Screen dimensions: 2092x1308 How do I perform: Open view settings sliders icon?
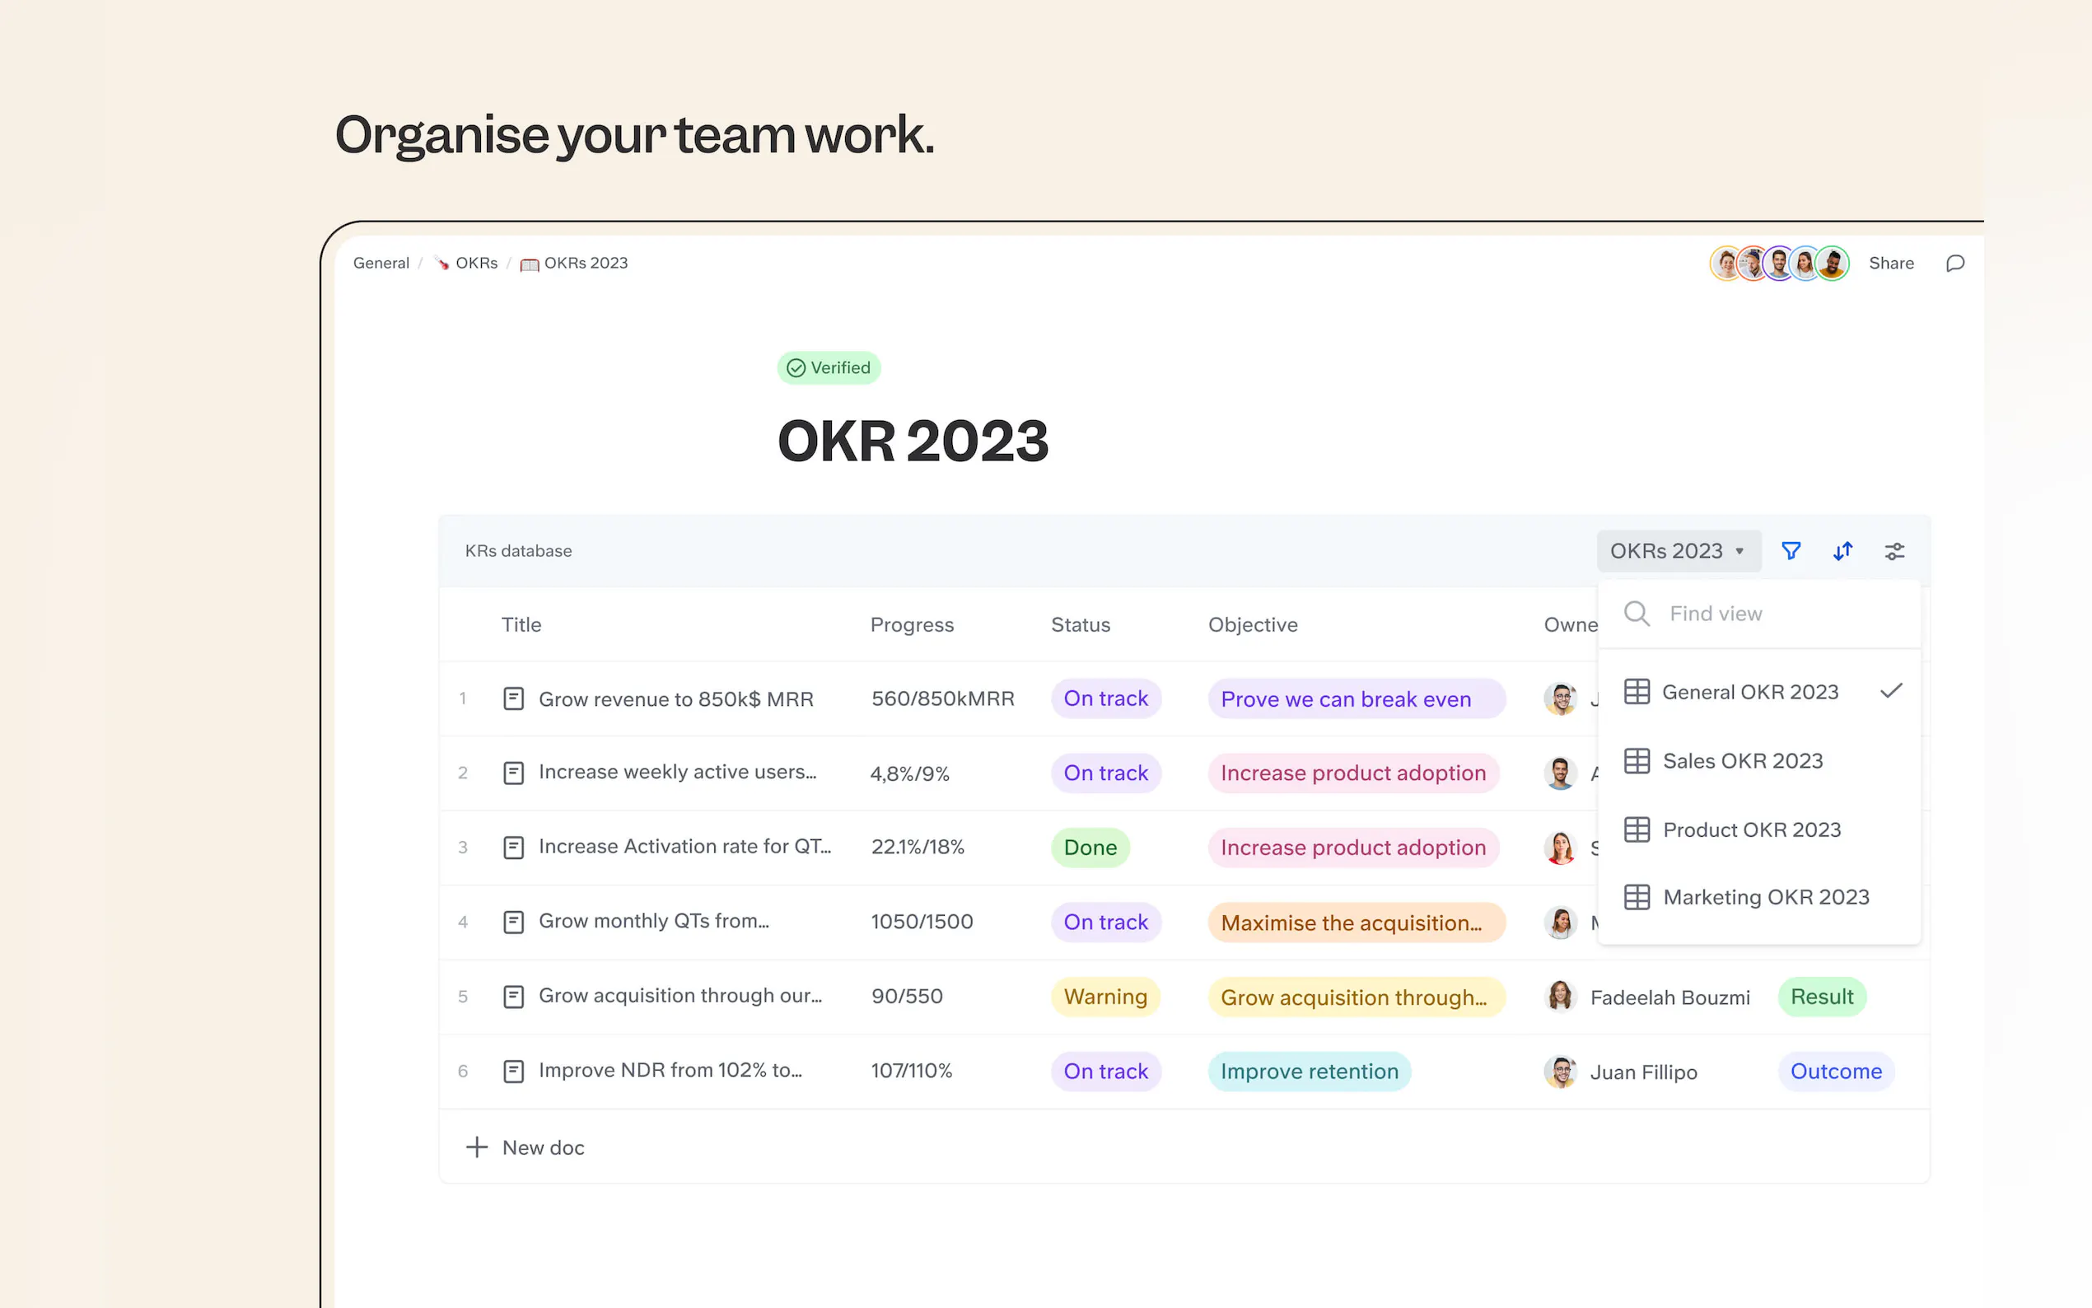[x=1894, y=551]
